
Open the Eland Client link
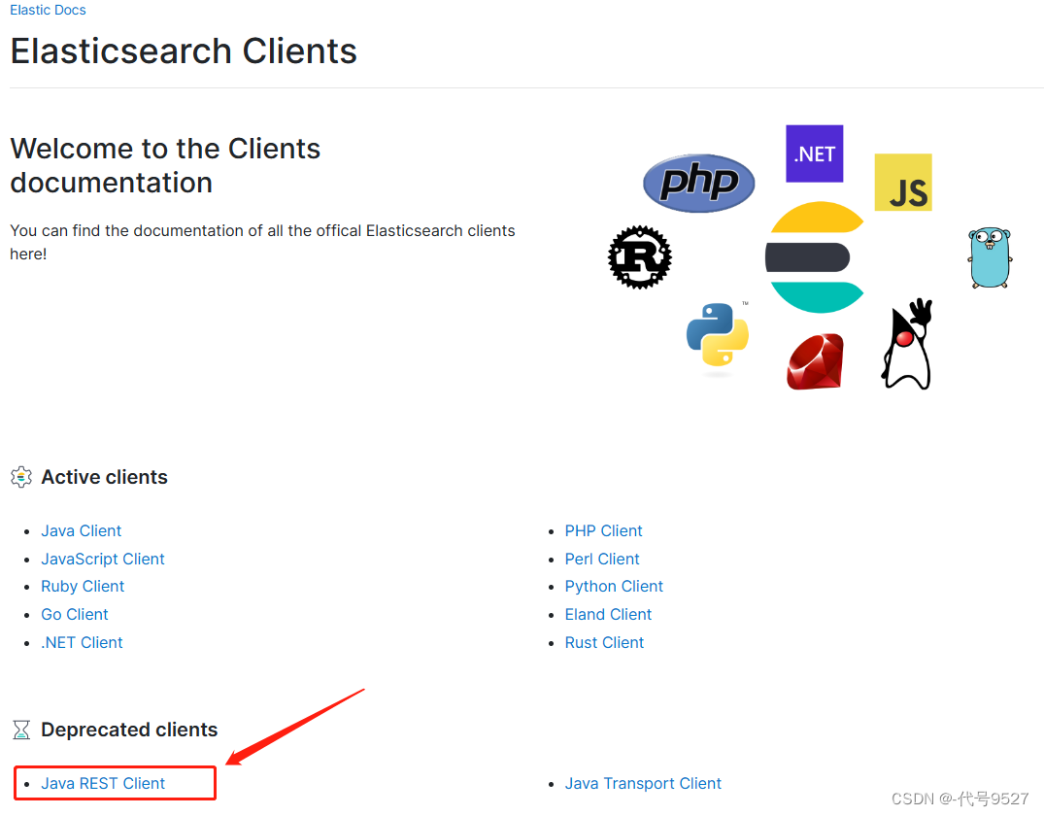click(x=608, y=614)
